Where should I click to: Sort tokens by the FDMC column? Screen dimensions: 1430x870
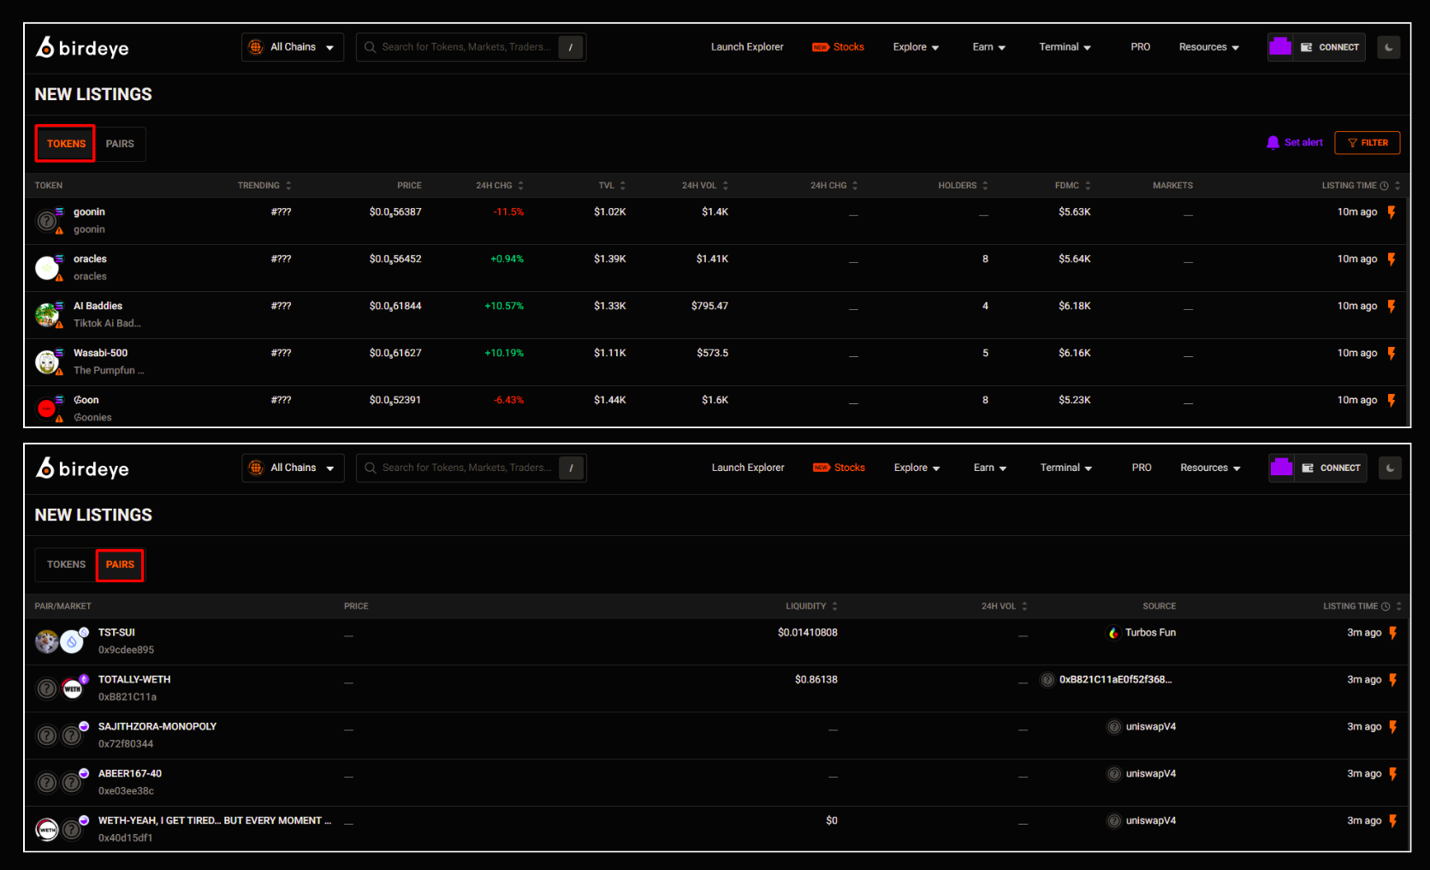(1073, 186)
